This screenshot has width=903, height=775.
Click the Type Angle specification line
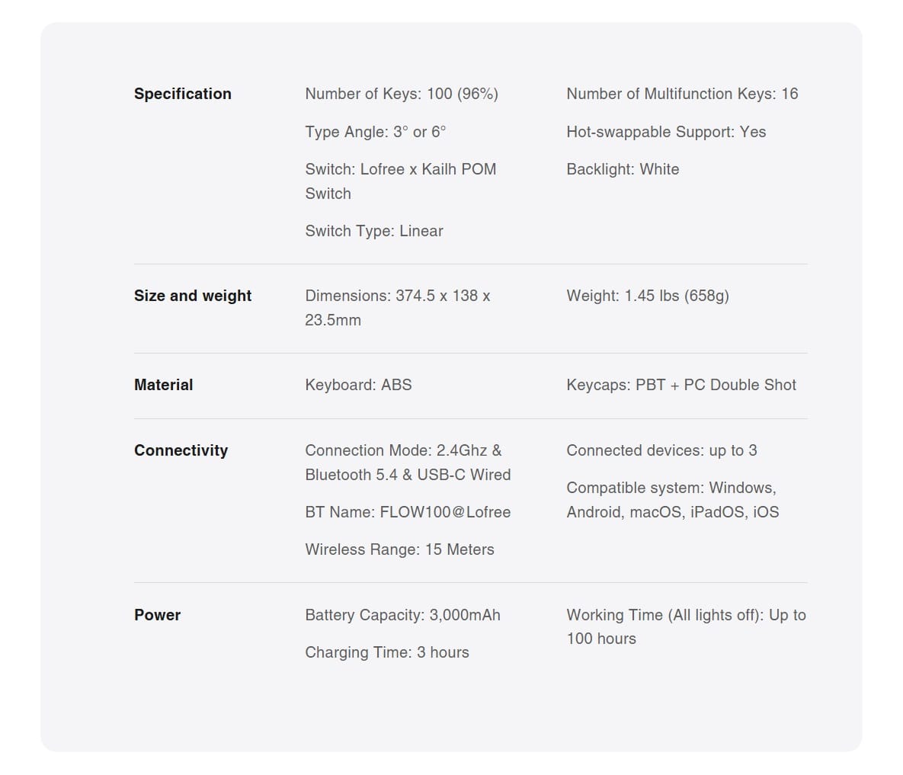[x=376, y=132]
